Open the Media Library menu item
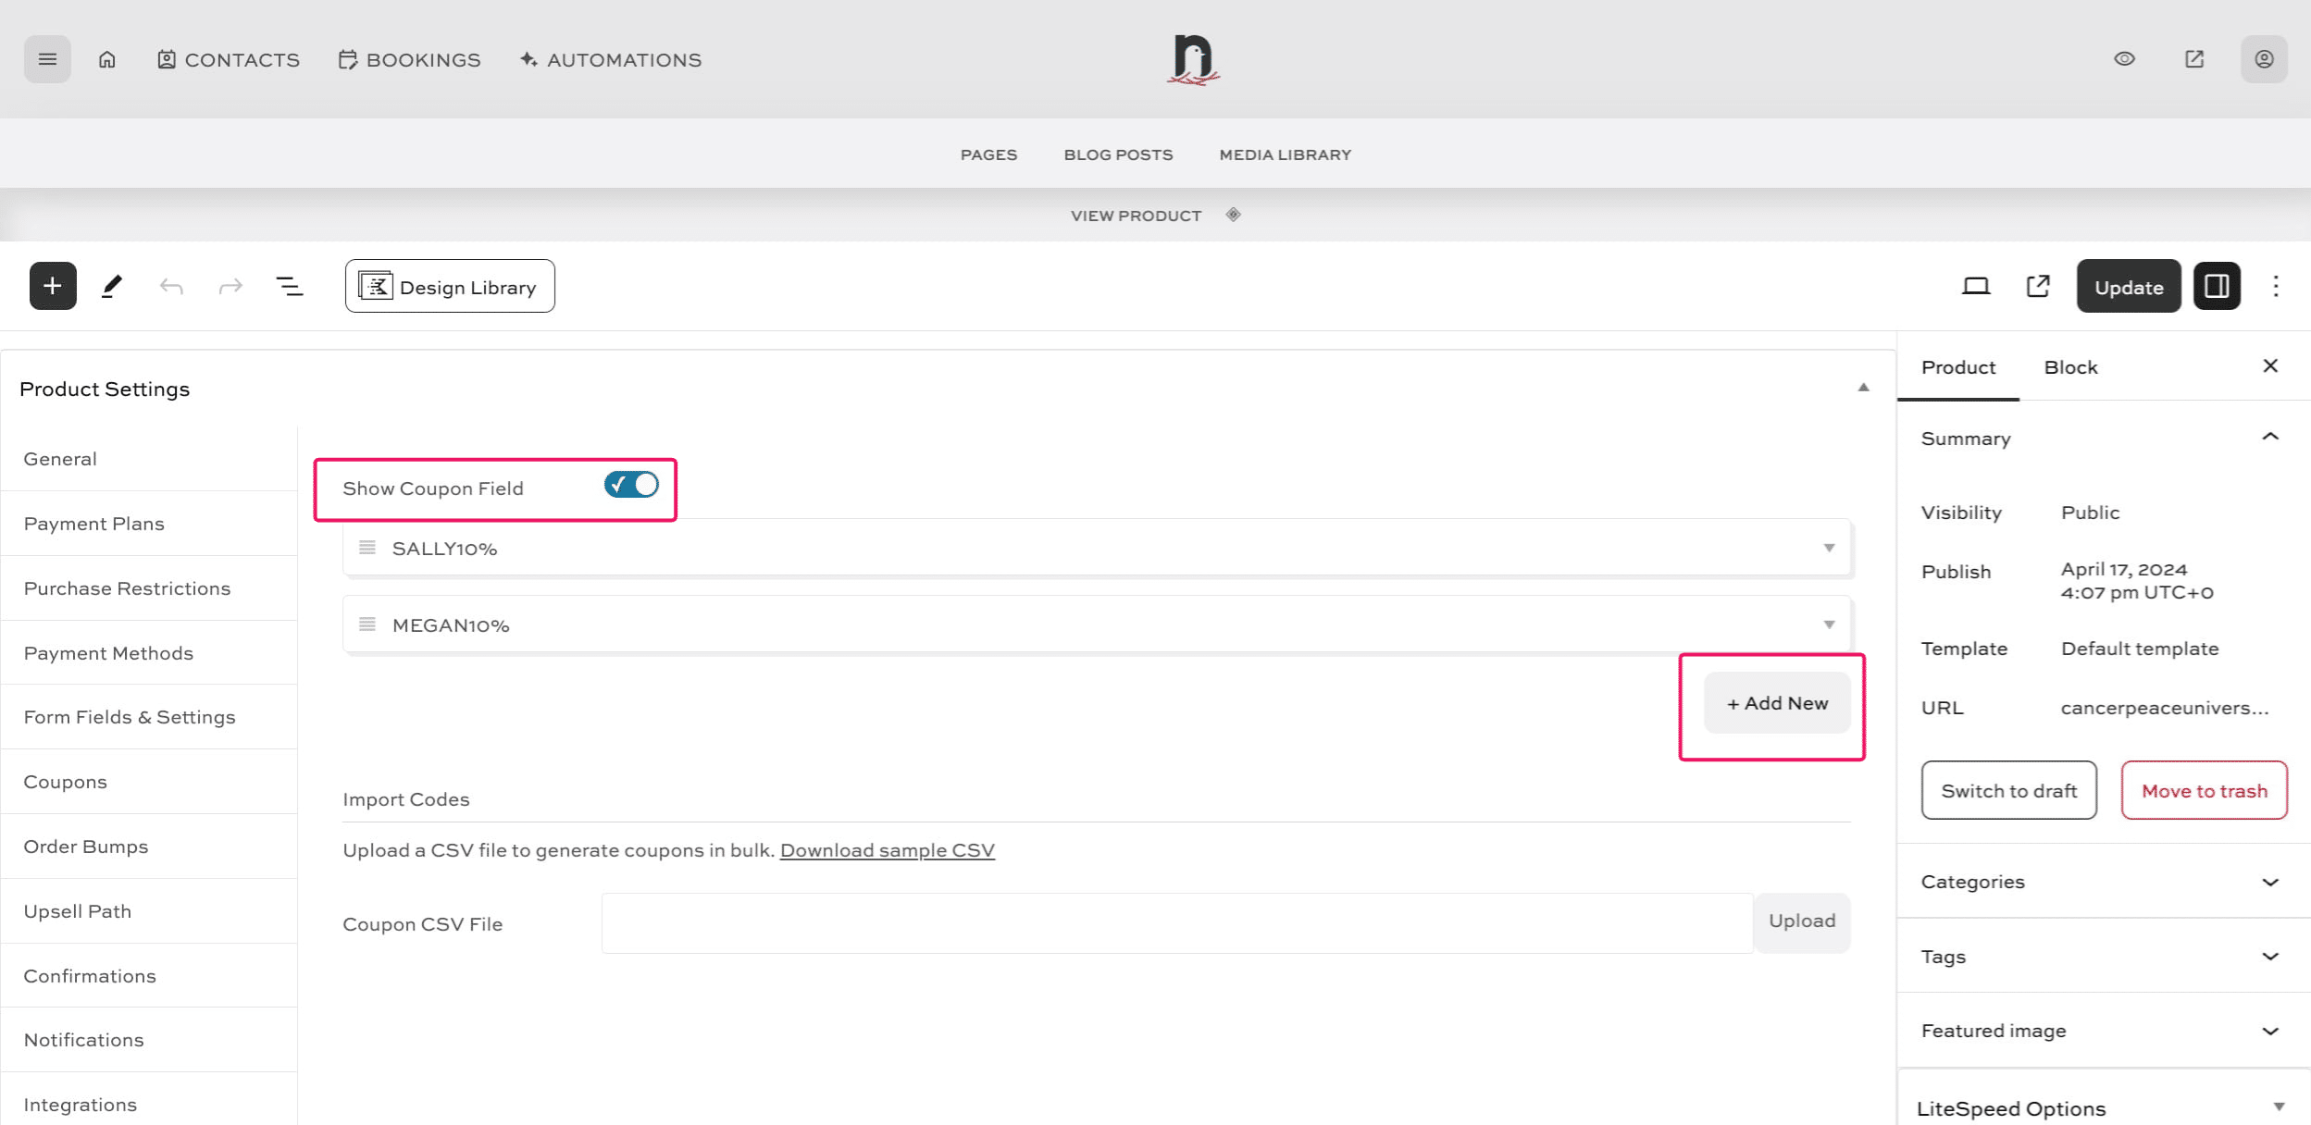The image size is (2311, 1125). 1284,154
